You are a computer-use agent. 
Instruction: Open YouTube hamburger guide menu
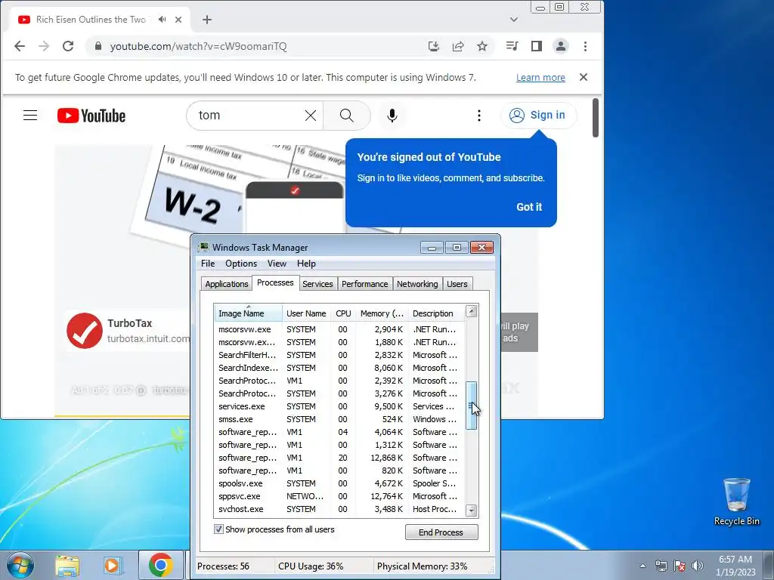(30, 116)
